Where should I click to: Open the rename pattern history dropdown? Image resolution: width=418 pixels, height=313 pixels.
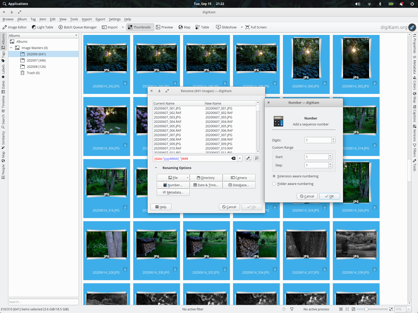pos(240,158)
